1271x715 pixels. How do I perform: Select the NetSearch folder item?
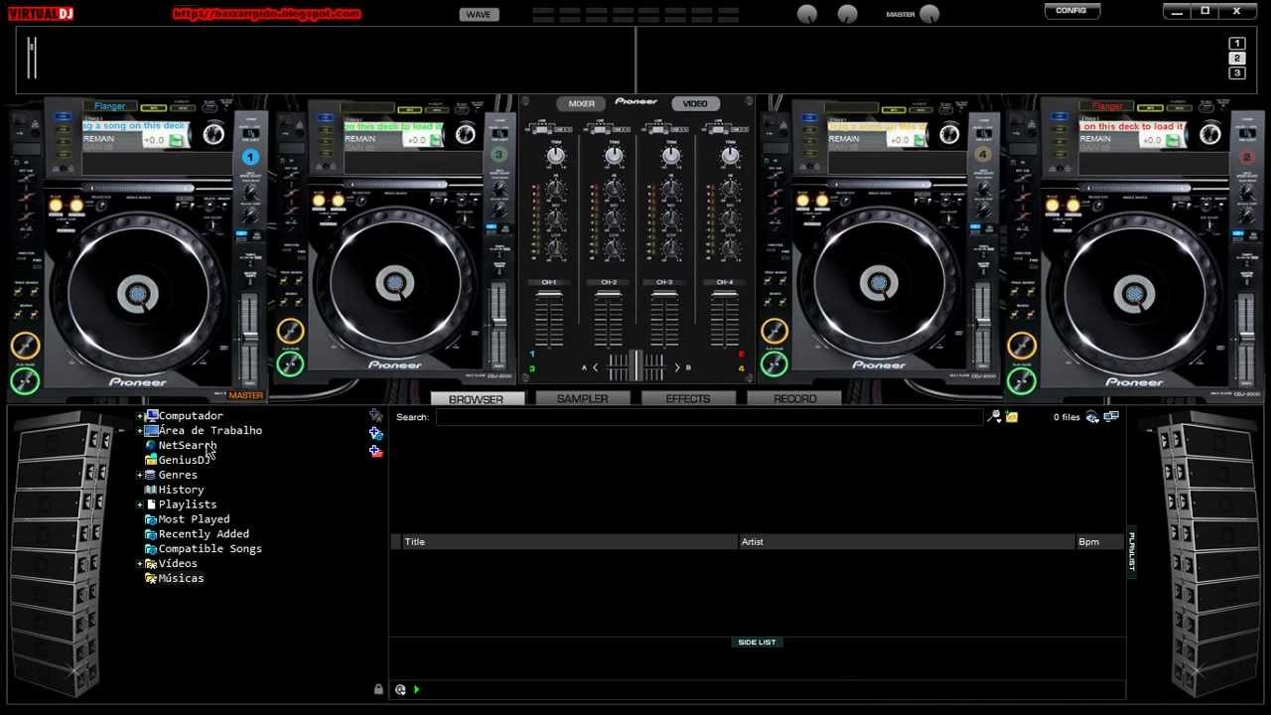(188, 446)
